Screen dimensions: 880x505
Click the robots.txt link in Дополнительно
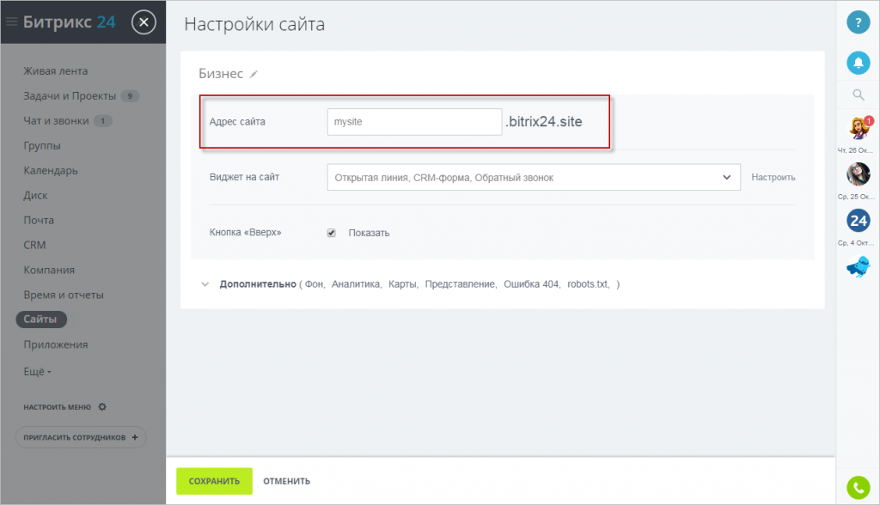click(x=588, y=284)
